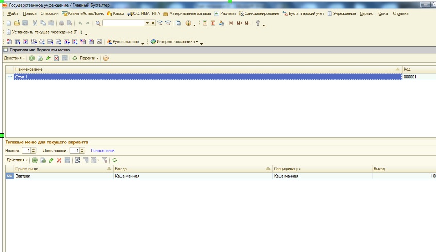Click Установить текущее учреждение (F11) button

[45, 32]
